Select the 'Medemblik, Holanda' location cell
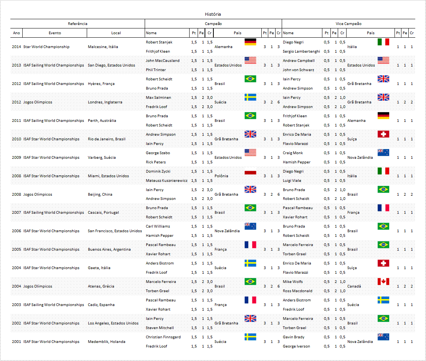Viewport: 426px width, 361px height. pos(107,342)
